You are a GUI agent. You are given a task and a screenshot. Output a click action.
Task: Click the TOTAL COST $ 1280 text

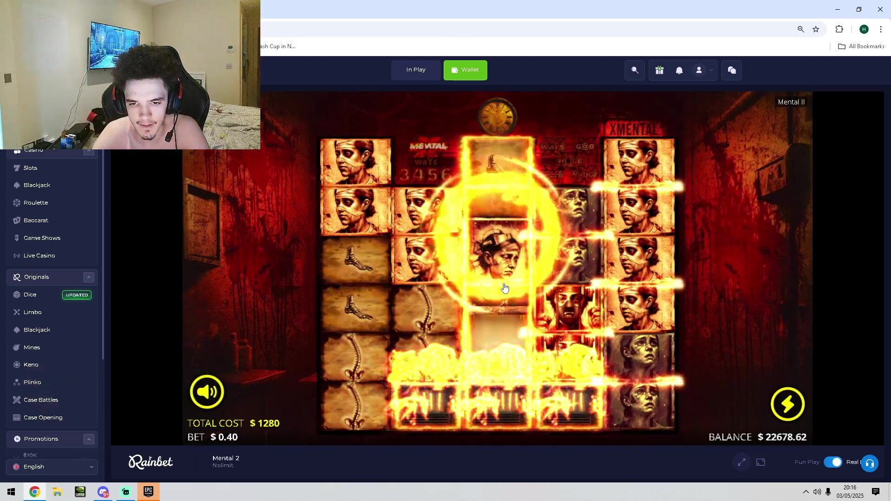[233, 423]
